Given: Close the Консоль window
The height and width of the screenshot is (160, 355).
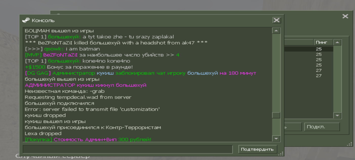Looking at the screenshot, I should [x=277, y=20].
